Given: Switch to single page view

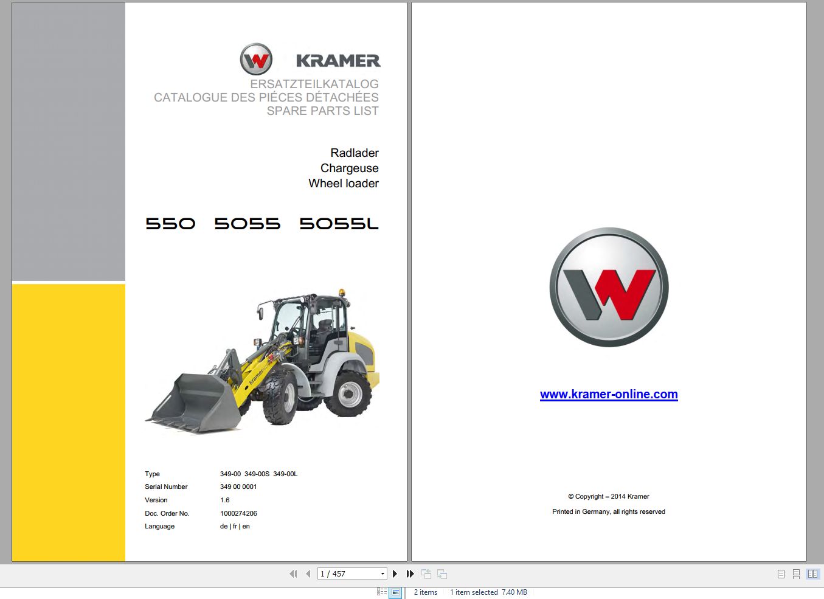Looking at the screenshot, I should coord(781,574).
